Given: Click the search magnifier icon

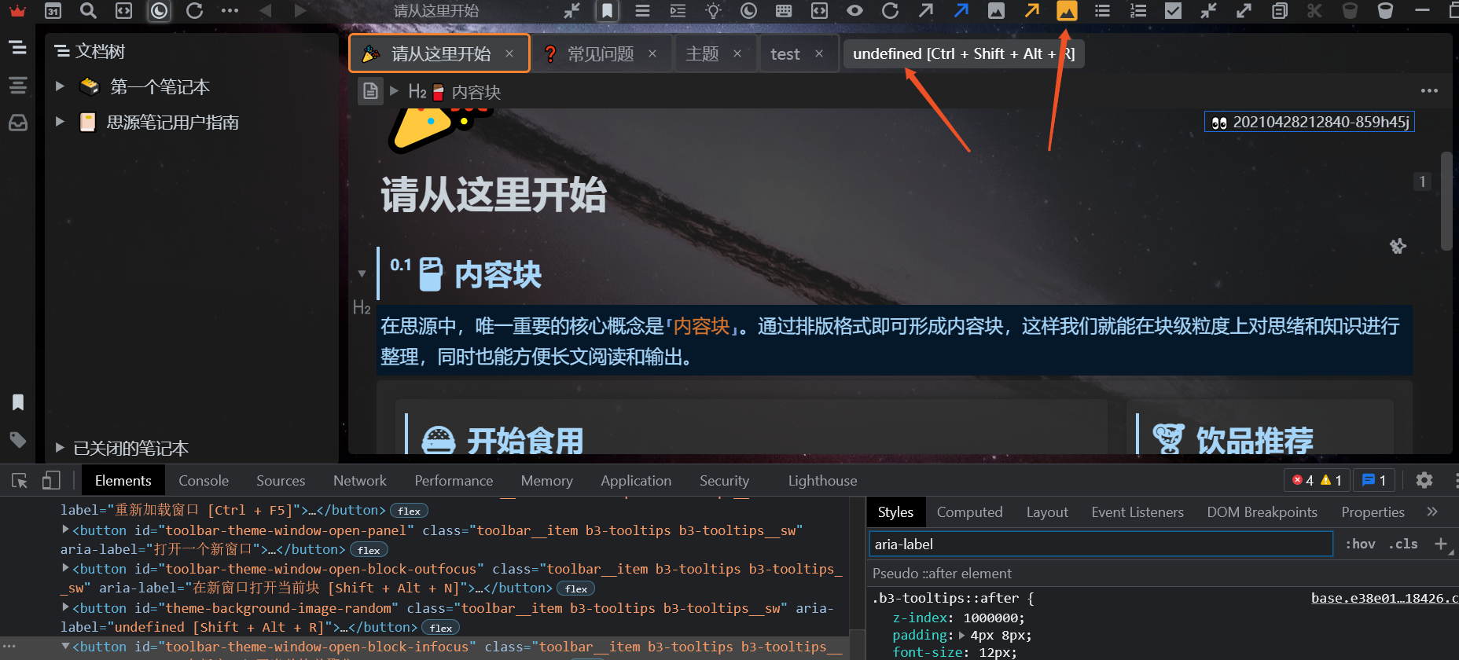Looking at the screenshot, I should (88, 10).
